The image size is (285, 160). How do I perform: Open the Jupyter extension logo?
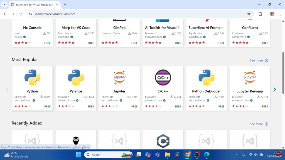[x=119, y=77]
